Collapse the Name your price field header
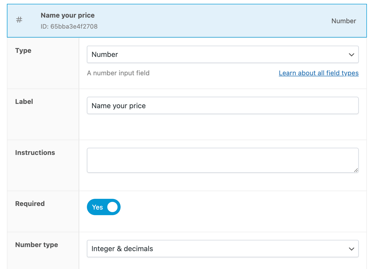Image resolution: width=371 pixels, height=269 pixels. click(204, 21)
